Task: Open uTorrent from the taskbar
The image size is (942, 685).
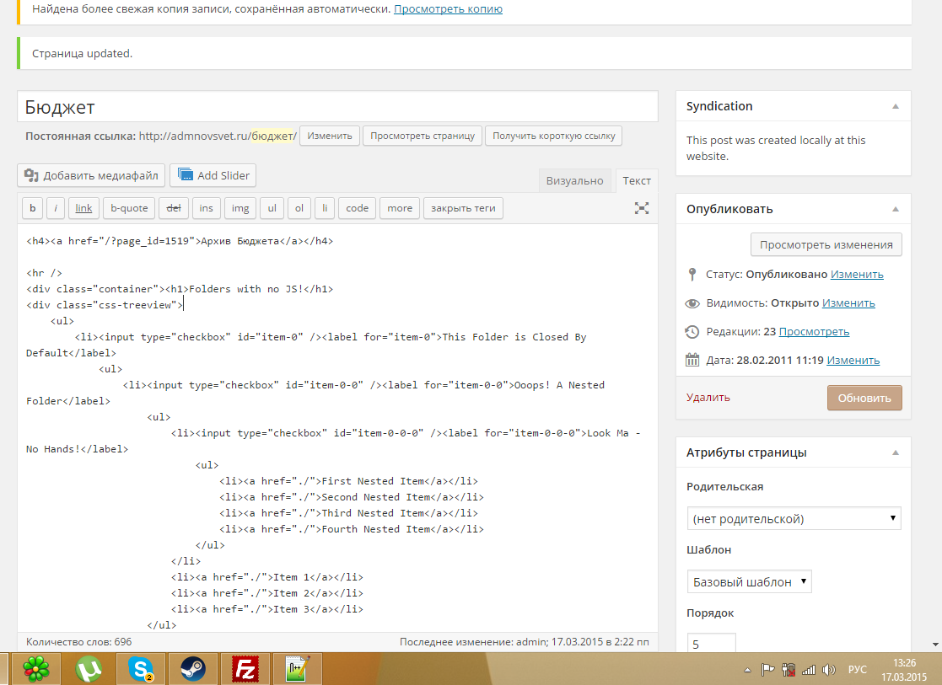Action: 88,669
